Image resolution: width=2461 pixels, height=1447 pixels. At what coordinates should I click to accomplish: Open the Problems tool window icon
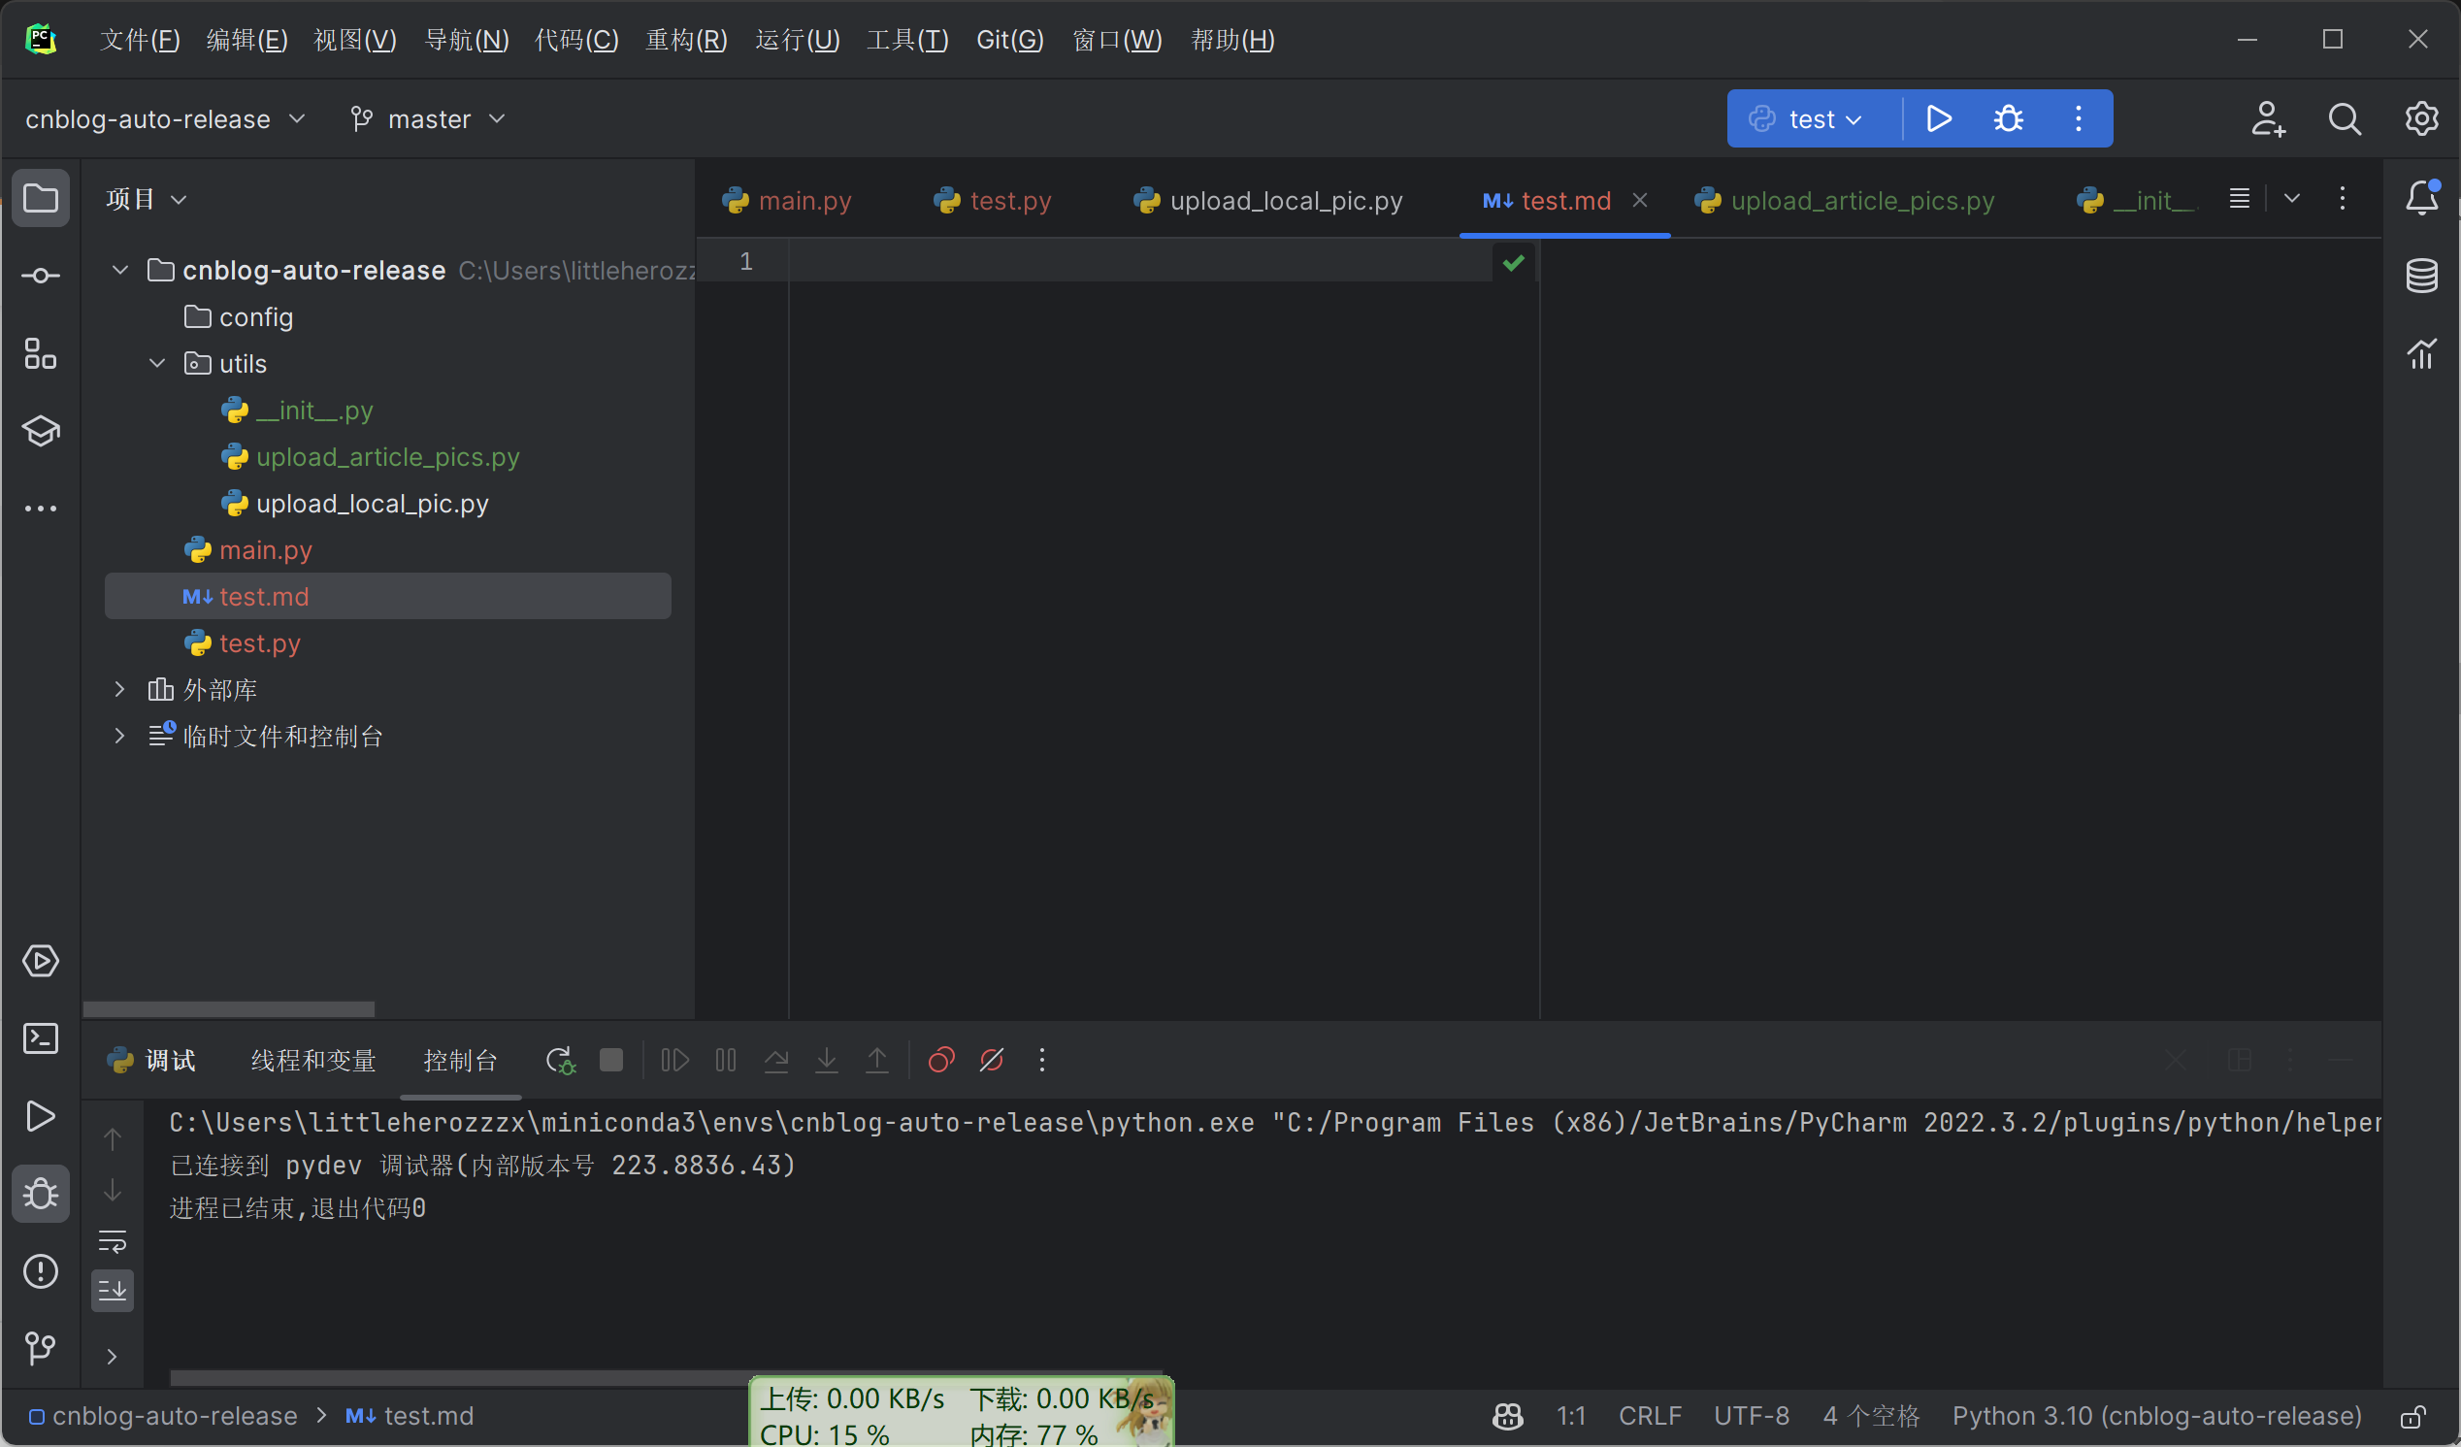point(40,1271)
